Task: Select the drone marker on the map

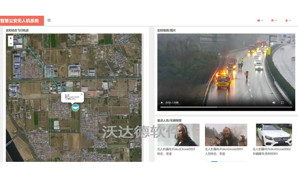Action: click(75, 108)
